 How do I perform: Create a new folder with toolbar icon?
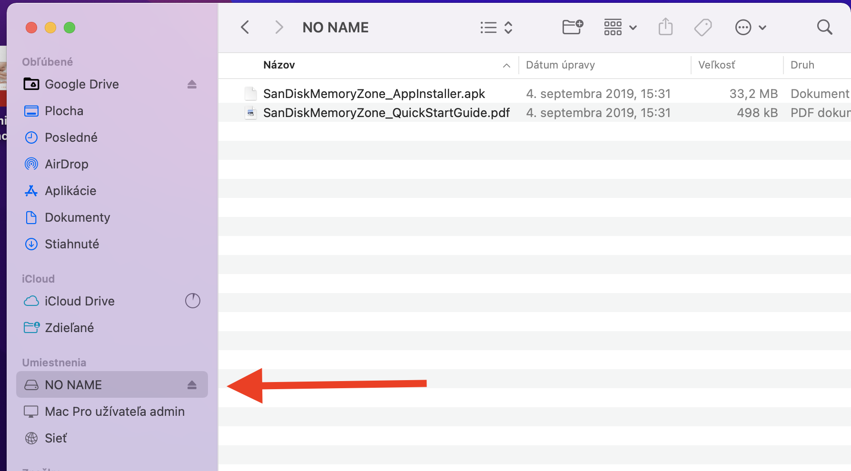[573, 27]
